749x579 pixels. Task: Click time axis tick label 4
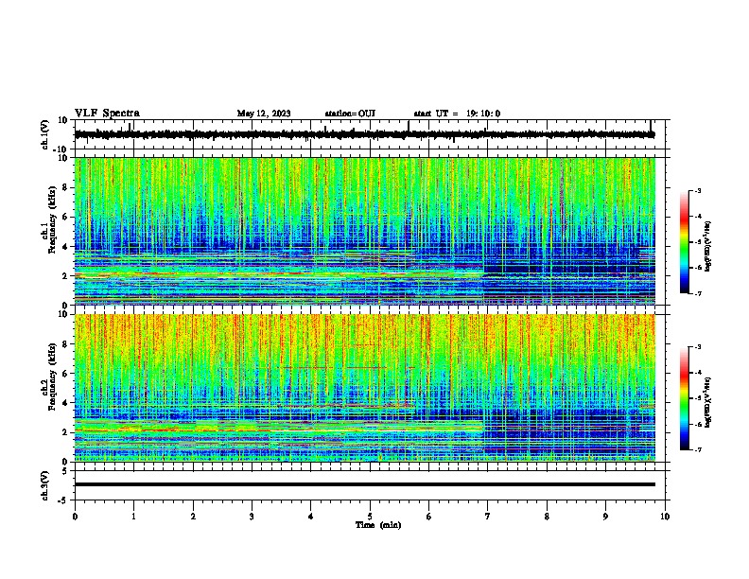[x=311, y=517]
